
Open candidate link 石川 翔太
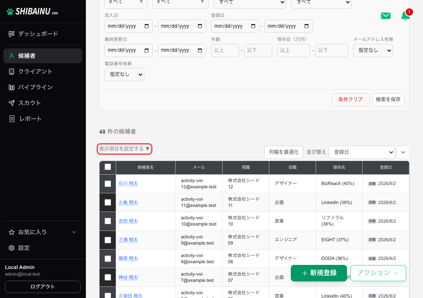click(x=128, y=183)
